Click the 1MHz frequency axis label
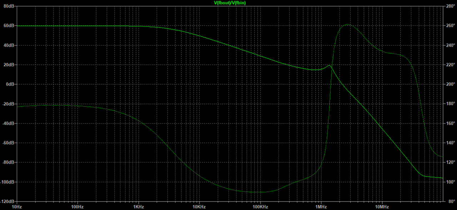 click(x=321, y=207)
